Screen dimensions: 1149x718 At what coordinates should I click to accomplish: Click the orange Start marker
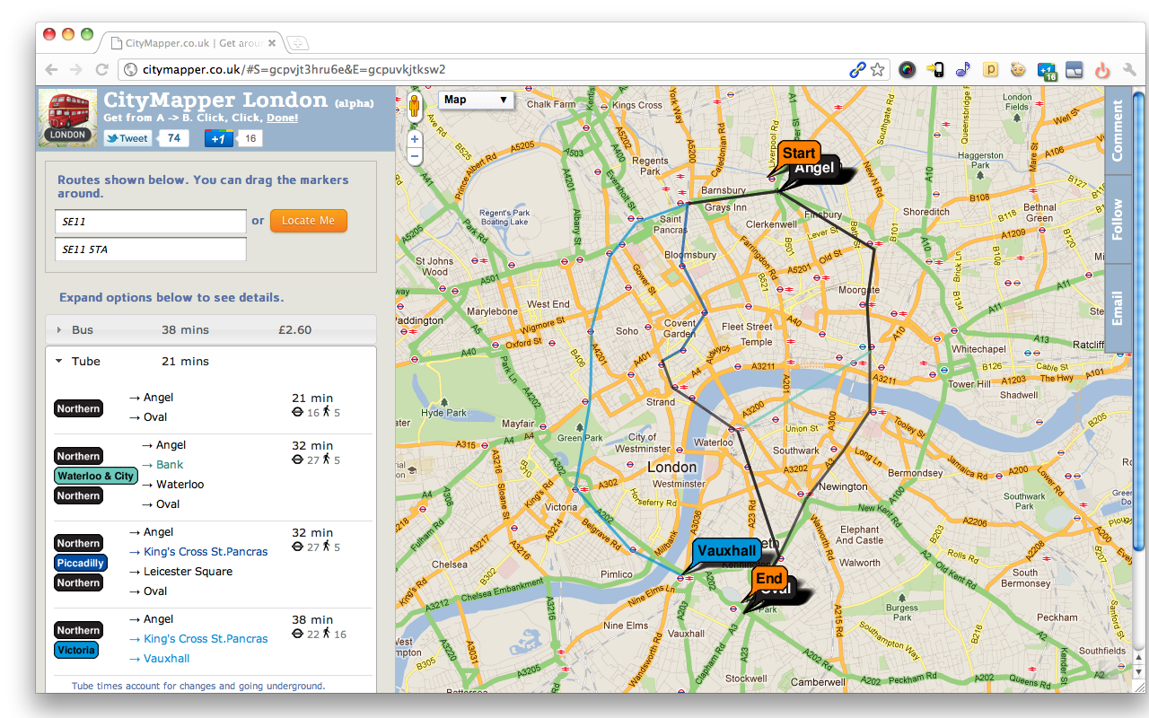[x=798, y=153]
